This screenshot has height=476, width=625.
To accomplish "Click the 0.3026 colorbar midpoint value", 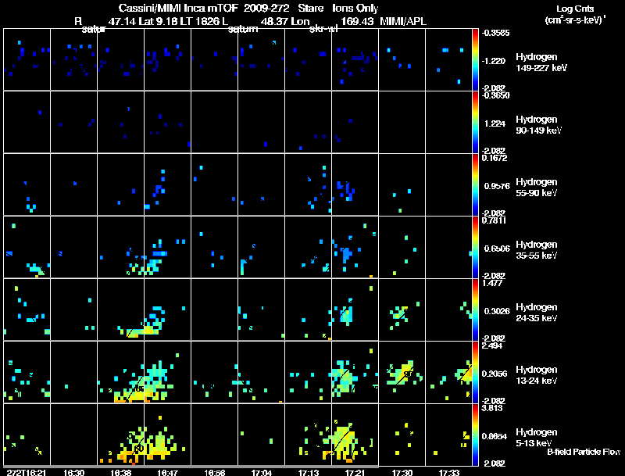I will pos(497,311).
